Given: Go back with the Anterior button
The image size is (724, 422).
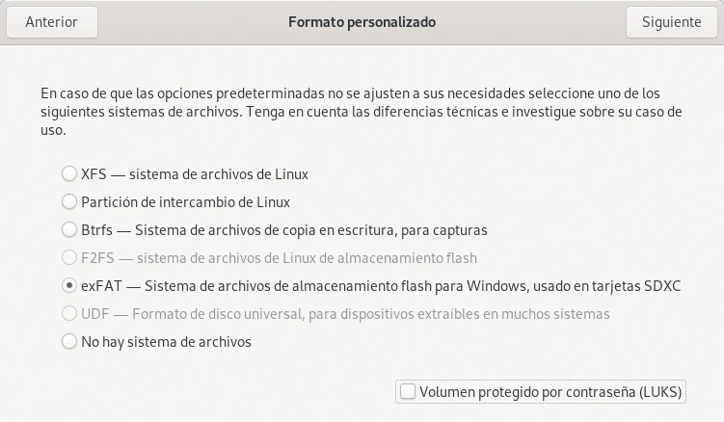Looking at the screenshot, I should 51,22.
